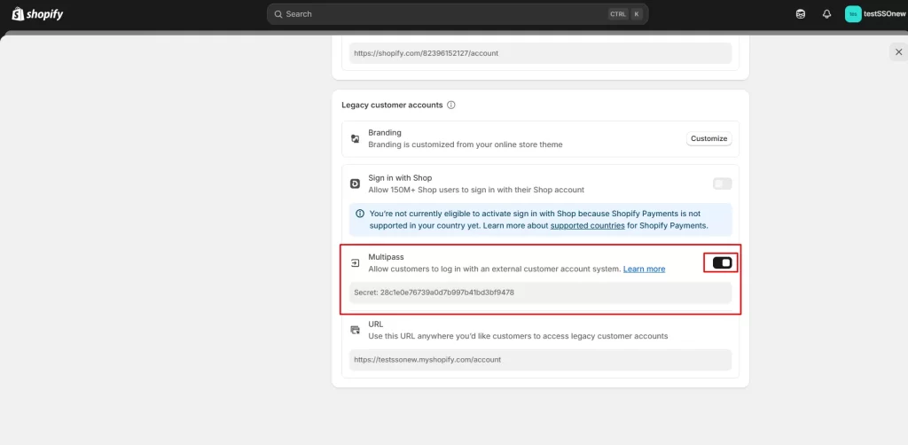Open notifications bell
This screenshot has height=445, width=908.
click(x=827, y=14)
